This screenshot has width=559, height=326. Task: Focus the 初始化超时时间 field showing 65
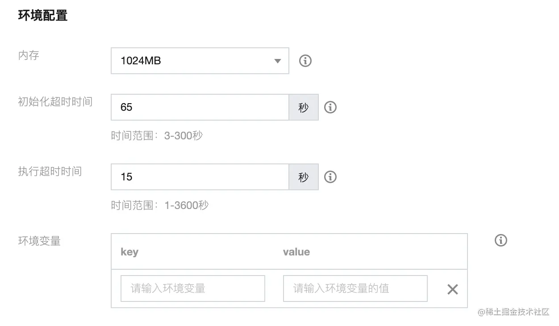point(200,107)
